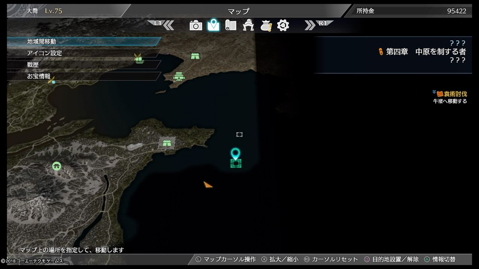Screen dimensions: 479x269
Task: Click the マップカーソル操作 hint
Action: (x=226, y=259)
